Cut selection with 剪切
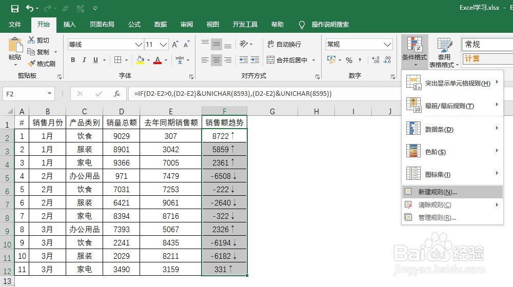 38,40
